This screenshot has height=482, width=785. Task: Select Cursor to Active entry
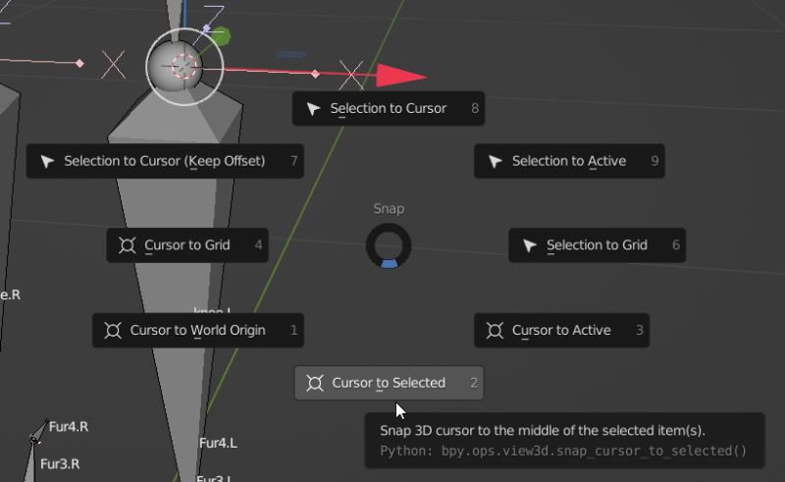pyautogui.click(x=561, y=330)
